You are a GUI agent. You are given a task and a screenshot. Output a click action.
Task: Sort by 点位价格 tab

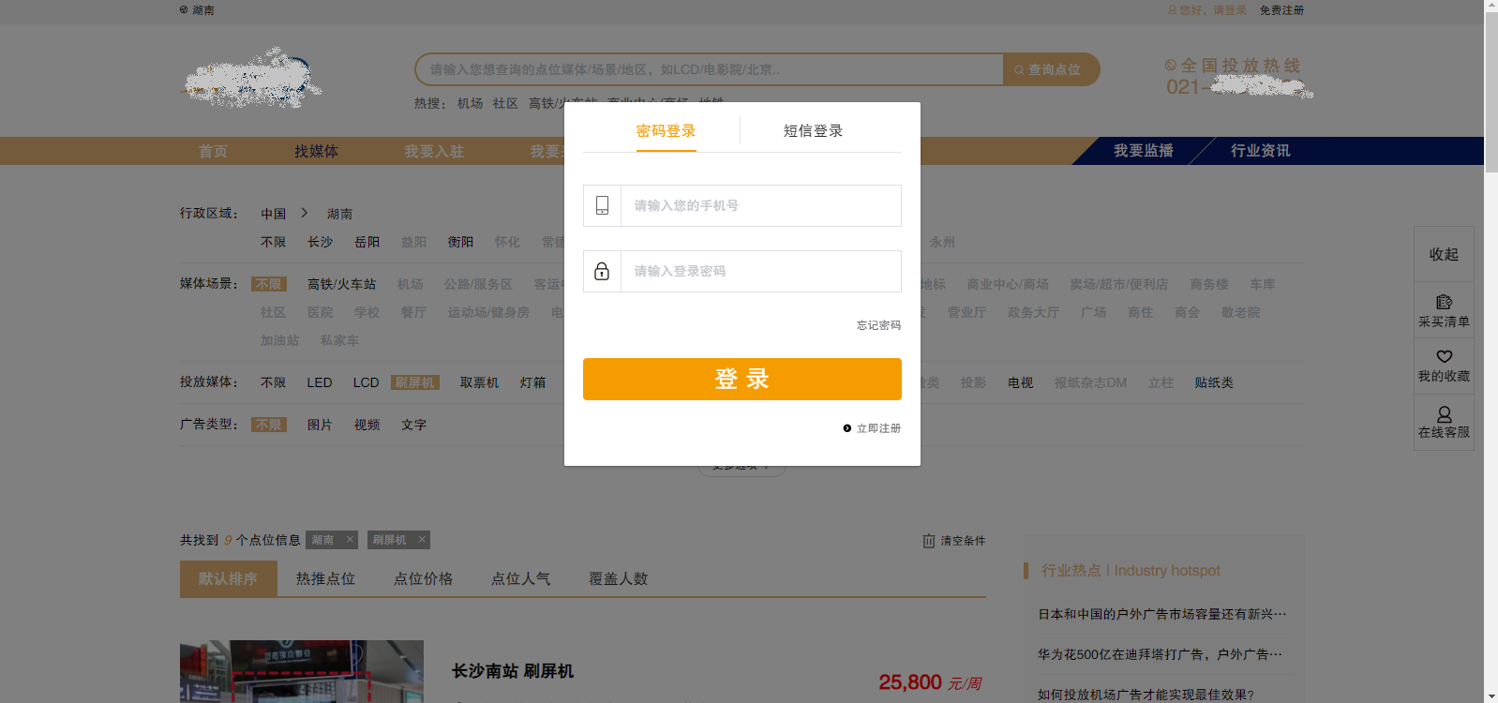(423, 578)
